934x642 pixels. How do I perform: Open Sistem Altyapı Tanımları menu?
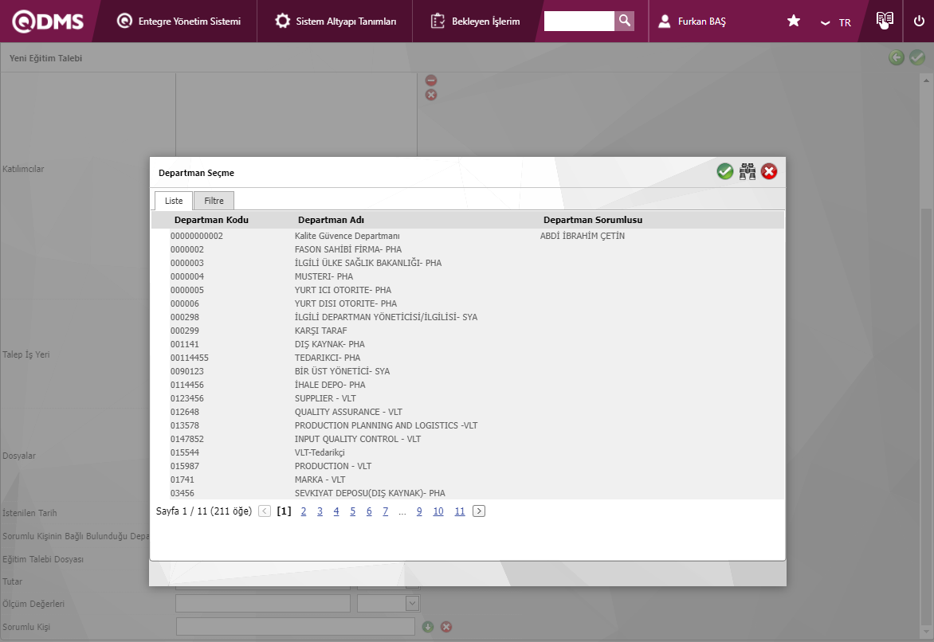(336, 22)
